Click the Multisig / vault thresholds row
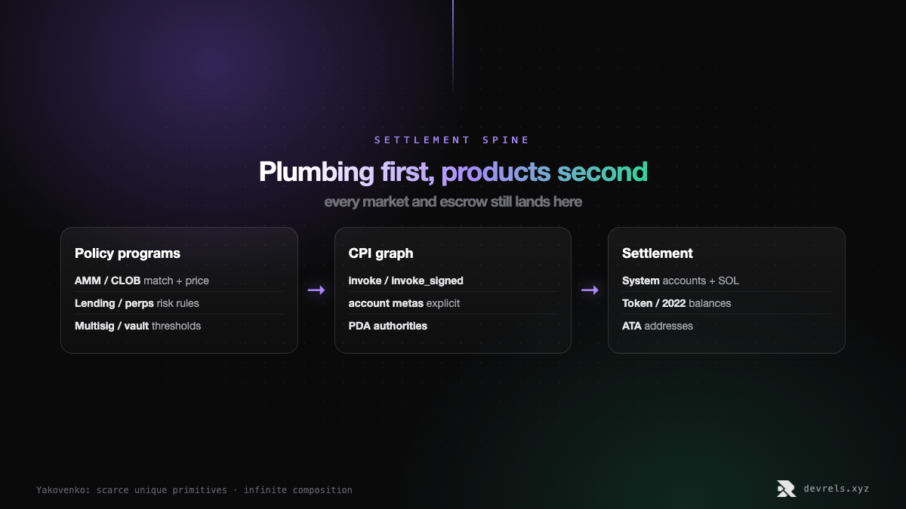Screen dimensions: 906x509 click(x=179, y=326)
